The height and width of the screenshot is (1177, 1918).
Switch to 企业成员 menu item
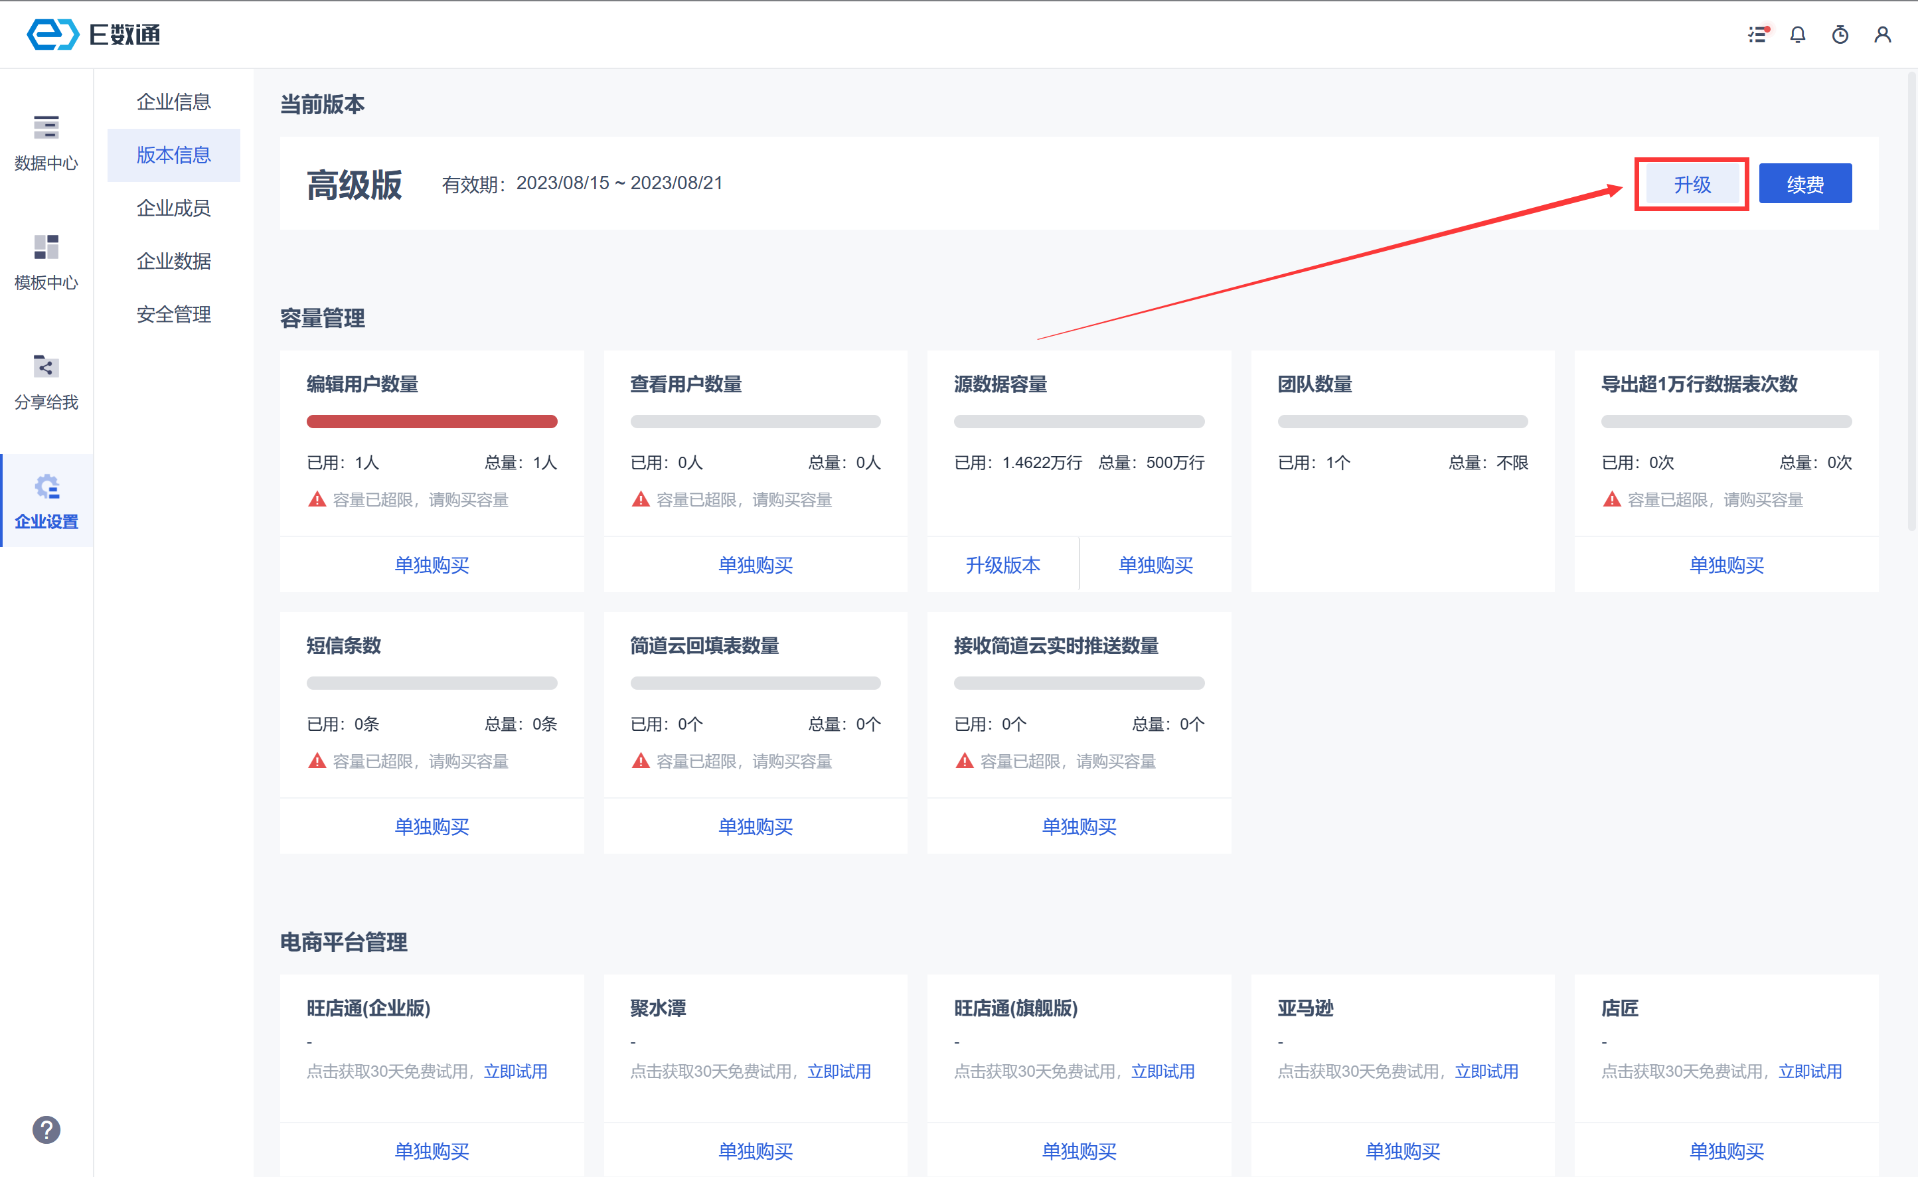pyautogui.click(x=173, y=208)
